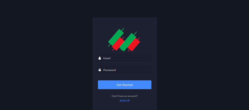Click the padlock icon beside Password
249x110 pixels.
(x=100, y=70)
